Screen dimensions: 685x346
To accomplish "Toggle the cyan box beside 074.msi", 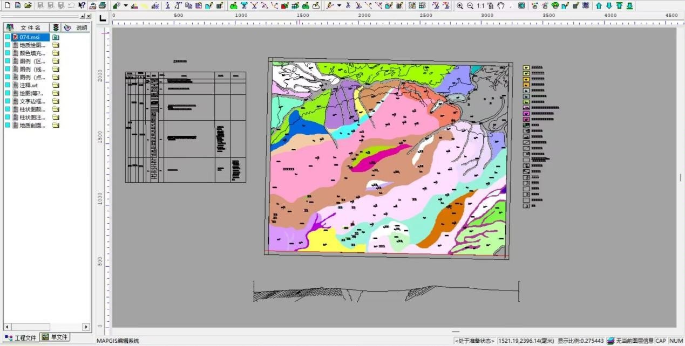I will (x=8, y=37).
